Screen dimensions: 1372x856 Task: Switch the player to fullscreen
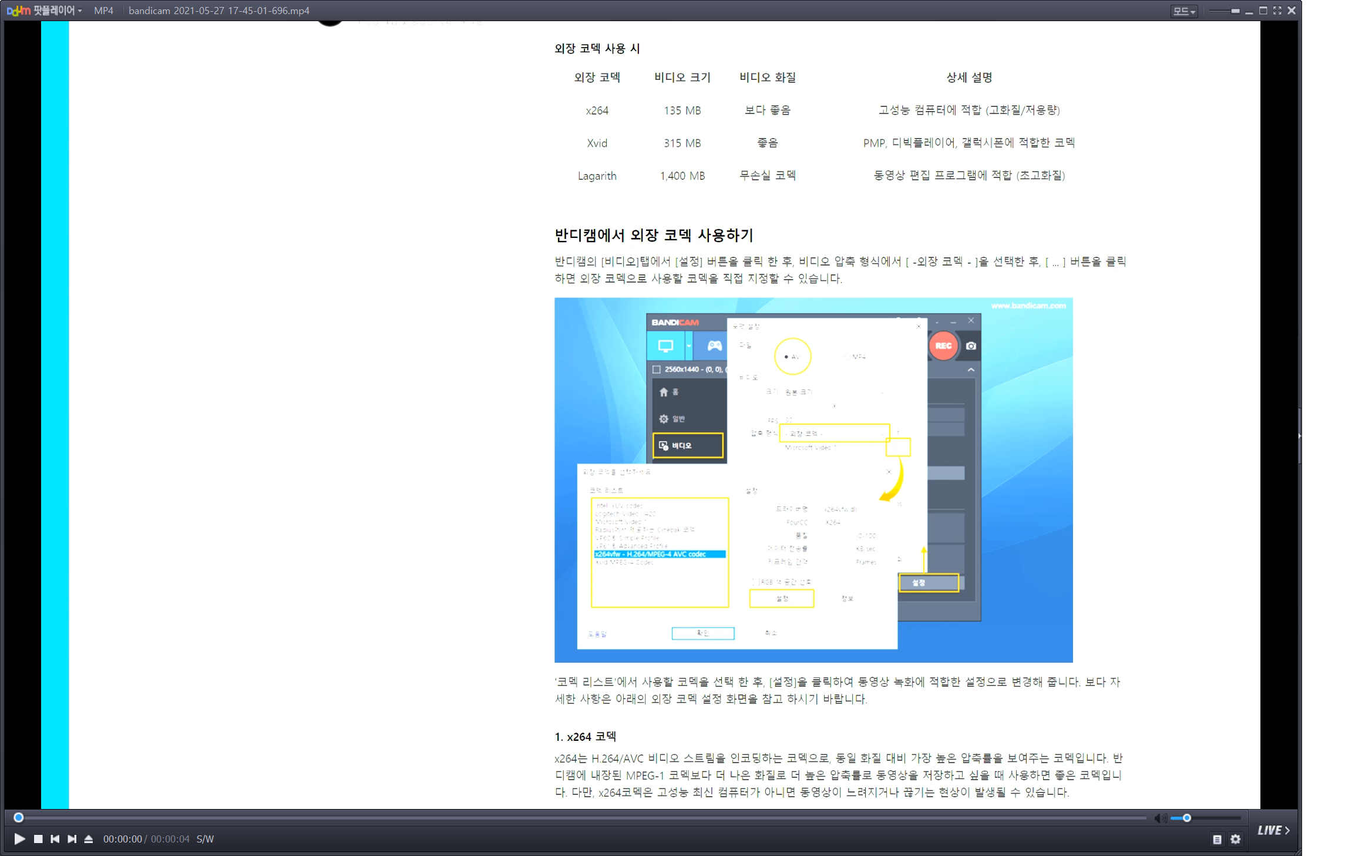[1277, 11]
